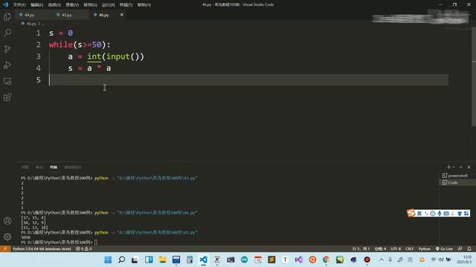Select the active Terminal panel tab

click(54, 167)
